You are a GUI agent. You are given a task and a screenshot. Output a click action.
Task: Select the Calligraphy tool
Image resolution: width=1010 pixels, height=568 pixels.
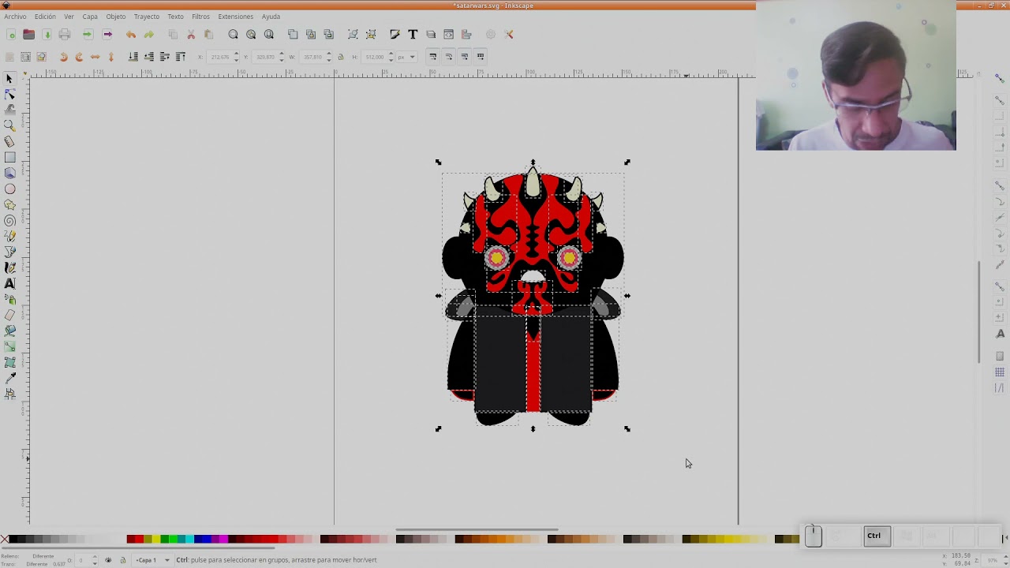click(9, 268)
